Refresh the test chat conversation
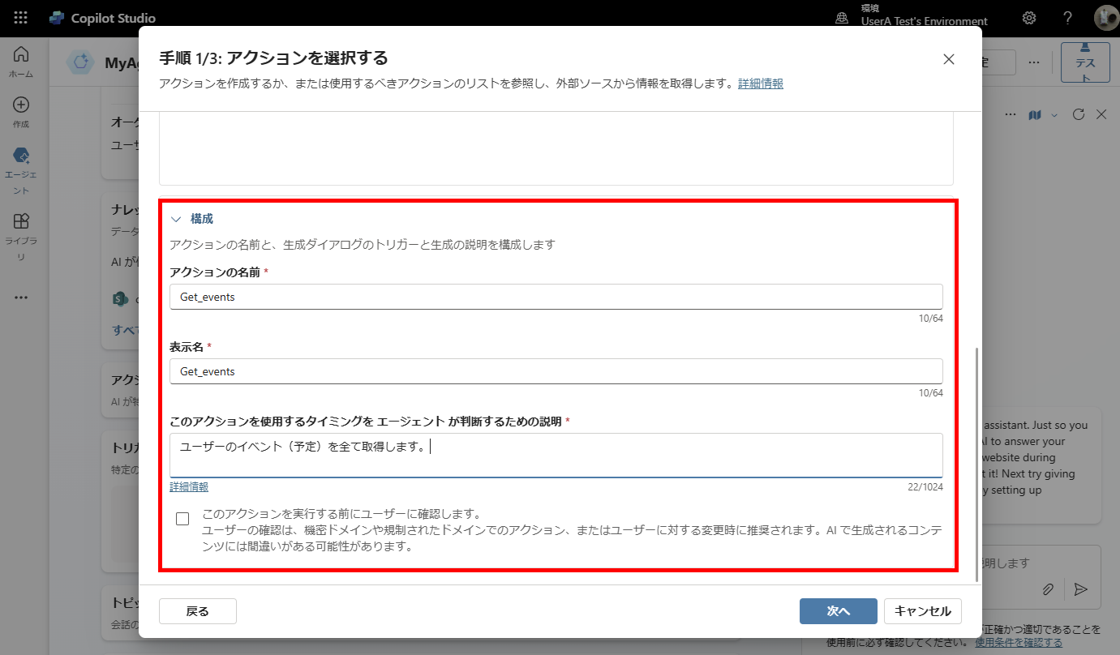Screen dimensions: 1120x655 (x=1078, y=114)
